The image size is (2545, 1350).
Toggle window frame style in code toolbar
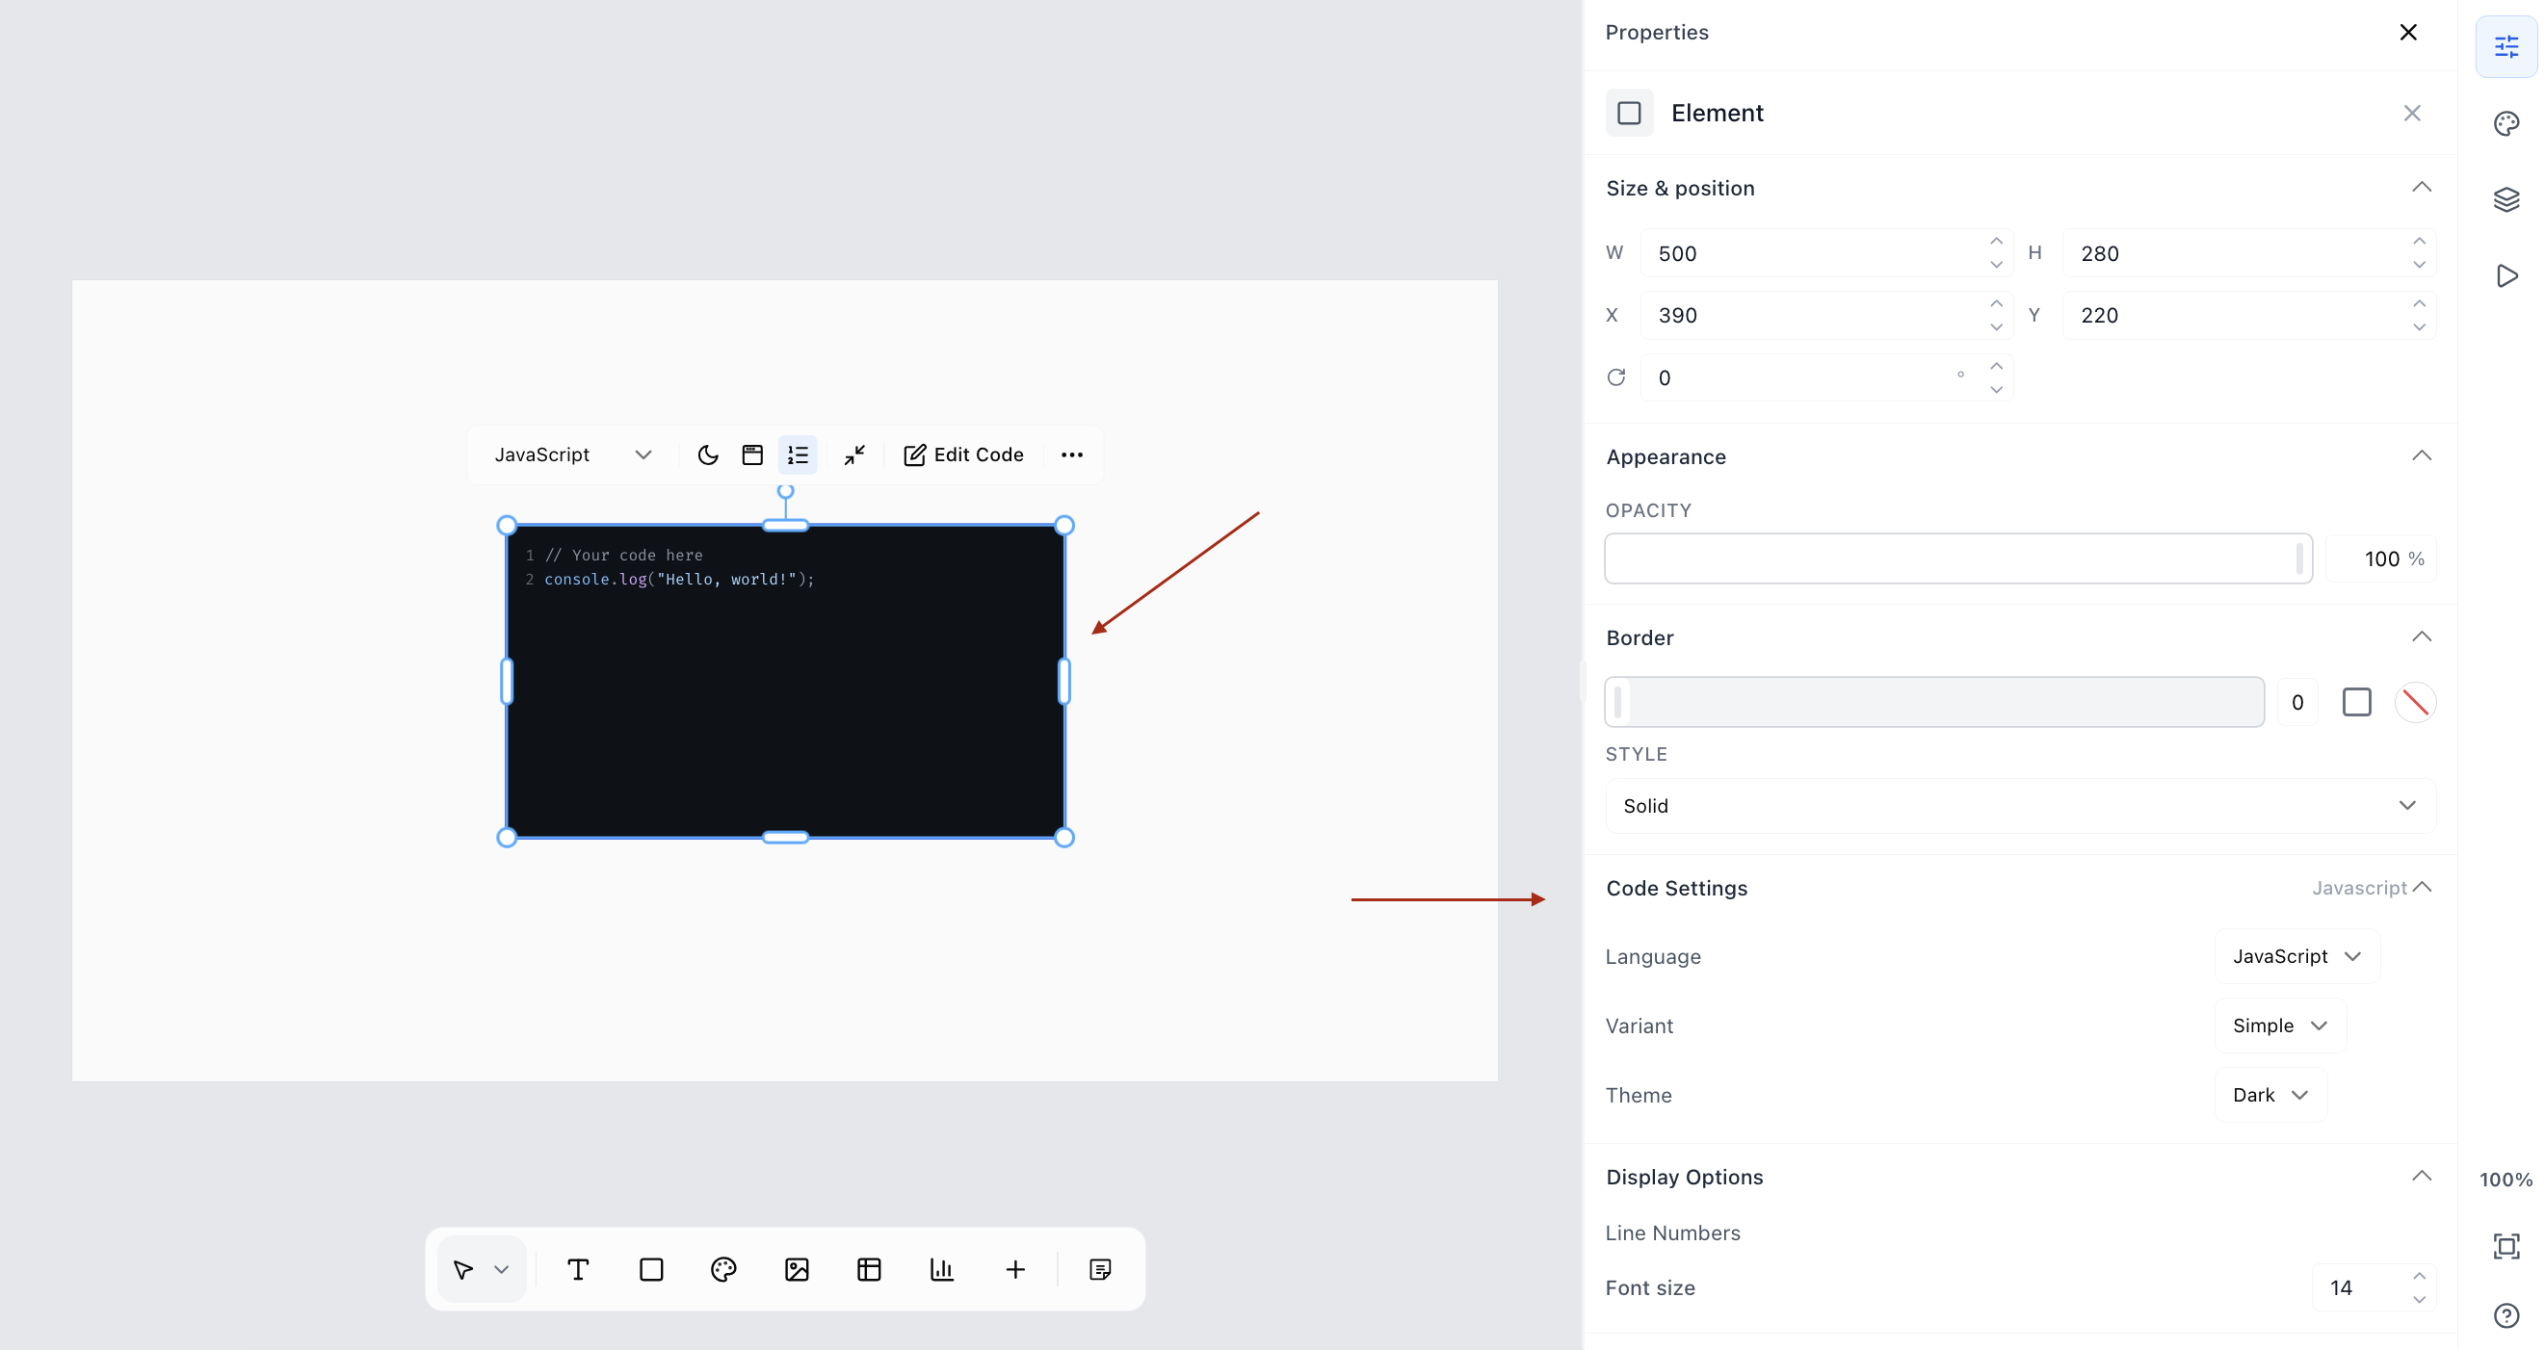pyautogui.click(x=753, y=454)
